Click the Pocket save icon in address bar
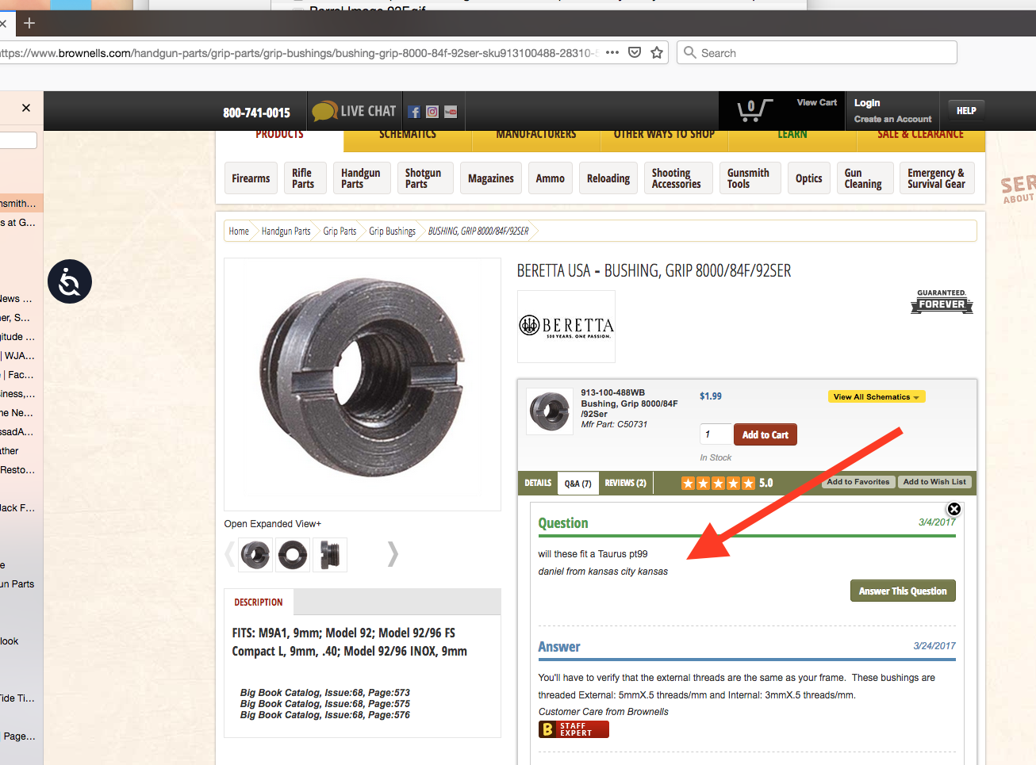 coord(635,52)
